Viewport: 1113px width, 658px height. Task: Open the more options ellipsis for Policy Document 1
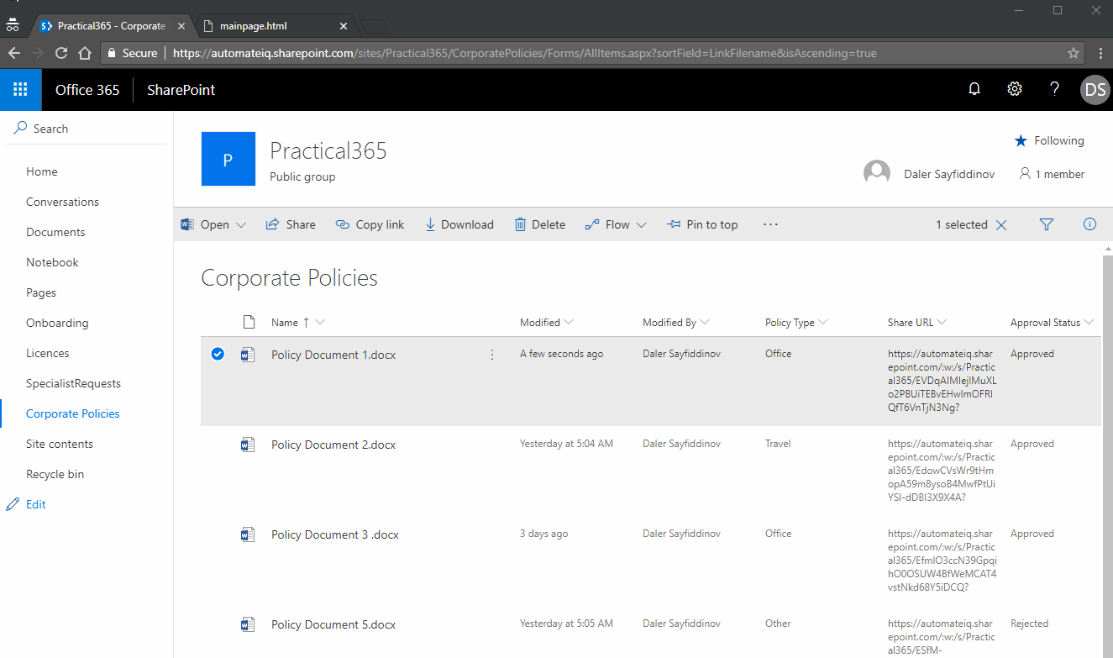[492, 354]
